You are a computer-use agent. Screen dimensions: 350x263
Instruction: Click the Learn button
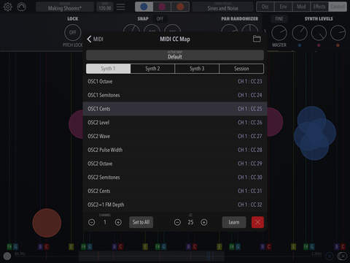click(234, 222)
